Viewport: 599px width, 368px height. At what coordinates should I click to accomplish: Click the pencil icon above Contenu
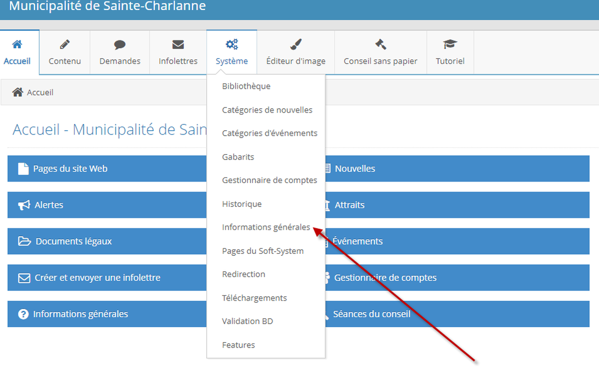coord(65,44)
